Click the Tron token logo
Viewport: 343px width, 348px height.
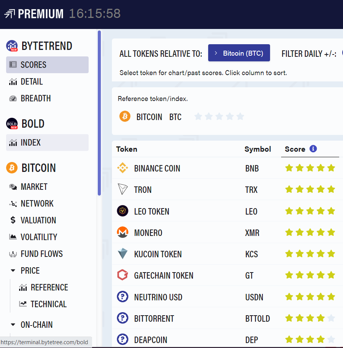click(x=123, y=189)
